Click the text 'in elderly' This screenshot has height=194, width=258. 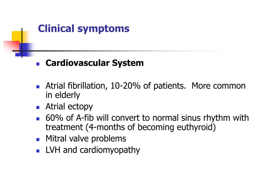(x=63, y=95)
